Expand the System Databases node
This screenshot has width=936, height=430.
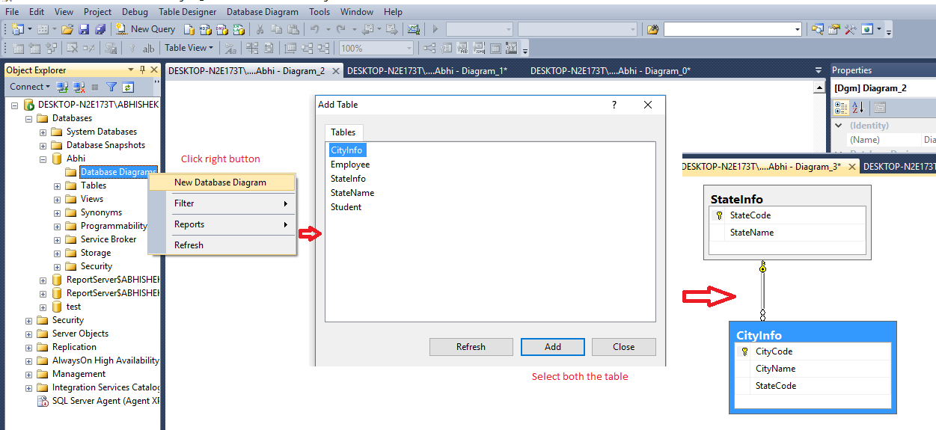(x=43, y=132)
